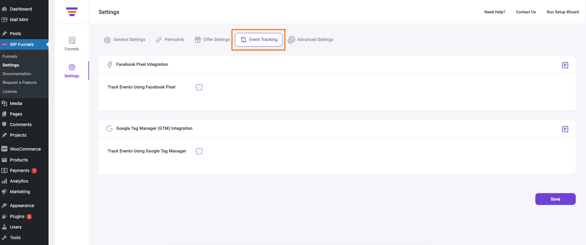Screen dimensions: 586x245
Task: Click the Products archive icon
Action: (4, 160)
